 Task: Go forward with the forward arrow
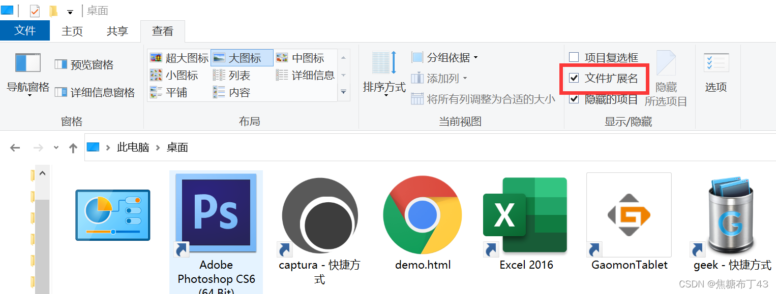click(x=38, y=148)
